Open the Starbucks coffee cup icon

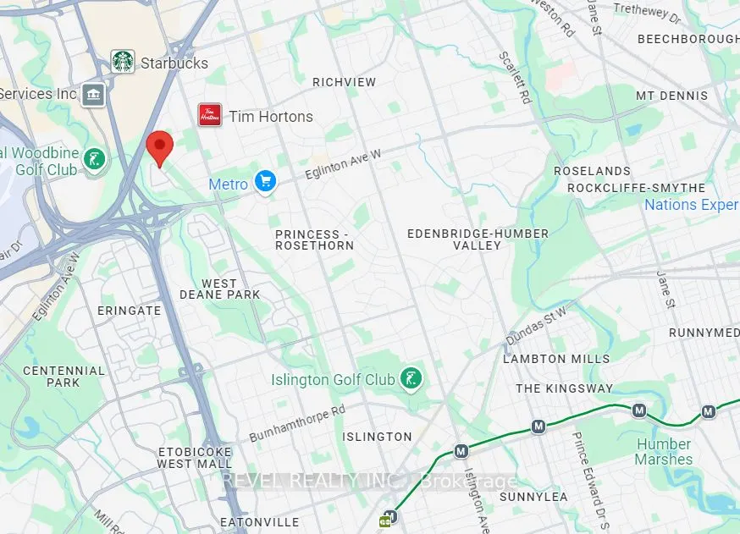click(x=123, y=61)
